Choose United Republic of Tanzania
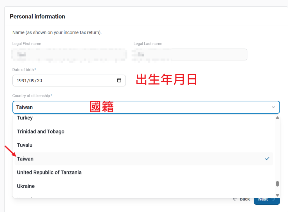This screenshot has width=288, height=212. [x=49, y=173]
